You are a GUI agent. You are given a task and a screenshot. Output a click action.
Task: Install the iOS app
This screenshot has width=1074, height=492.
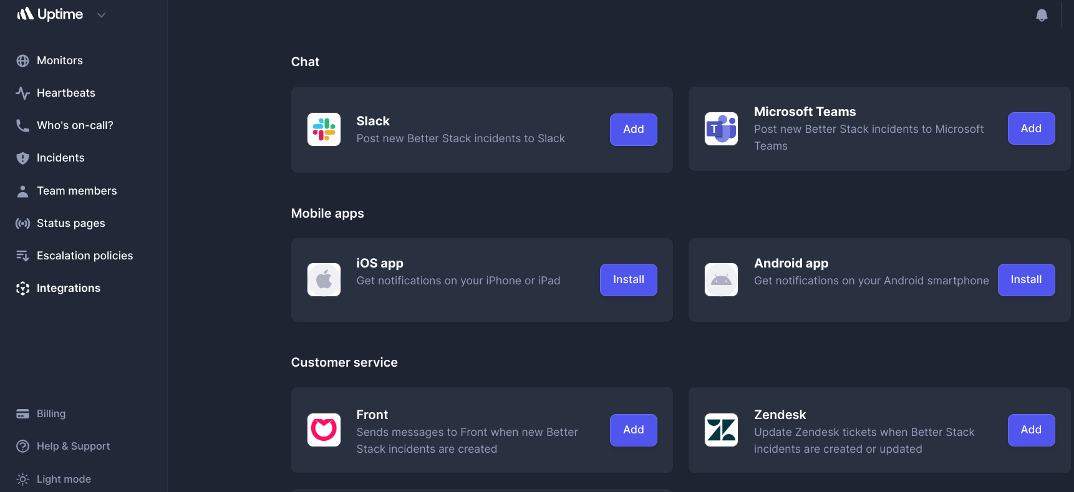[628, 279]
